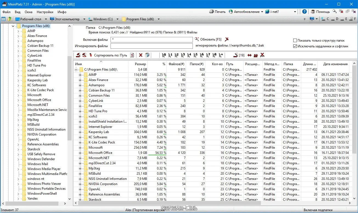
Task: Expand tree to level 1 icon
Action: [170, 55]
